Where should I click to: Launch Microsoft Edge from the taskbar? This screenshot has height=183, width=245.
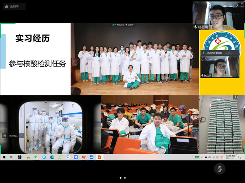(52, 157)
